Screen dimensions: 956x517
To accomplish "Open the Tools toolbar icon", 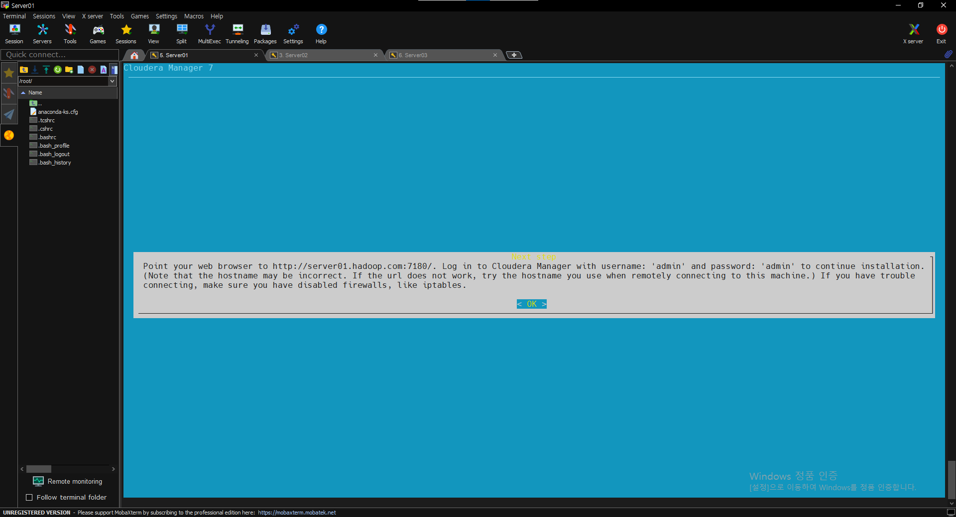I will click(x=70, y=34).
